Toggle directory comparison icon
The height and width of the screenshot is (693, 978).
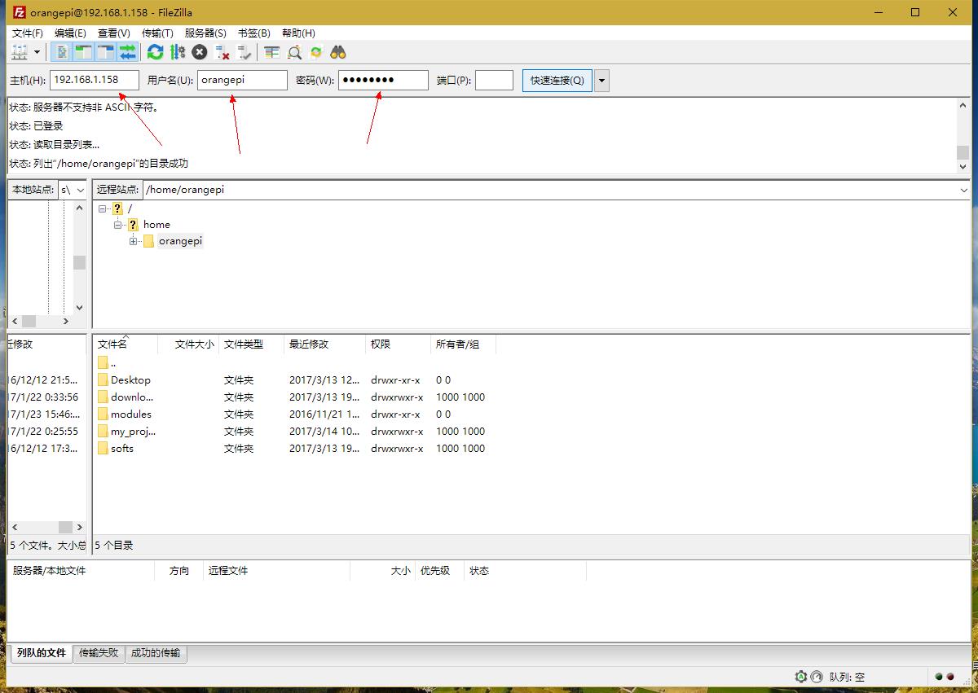(x=294, y=52)
